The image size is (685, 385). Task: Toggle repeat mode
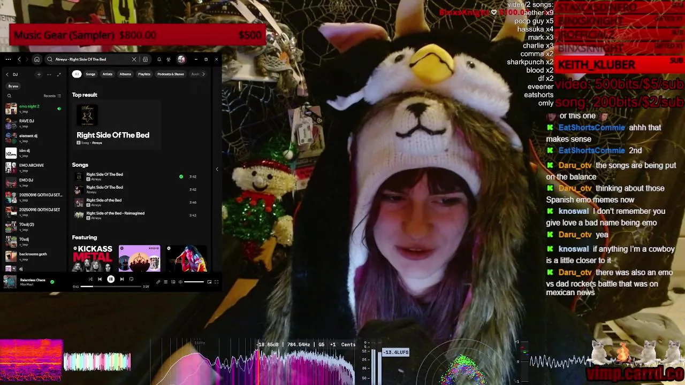(x=132, y=279)
